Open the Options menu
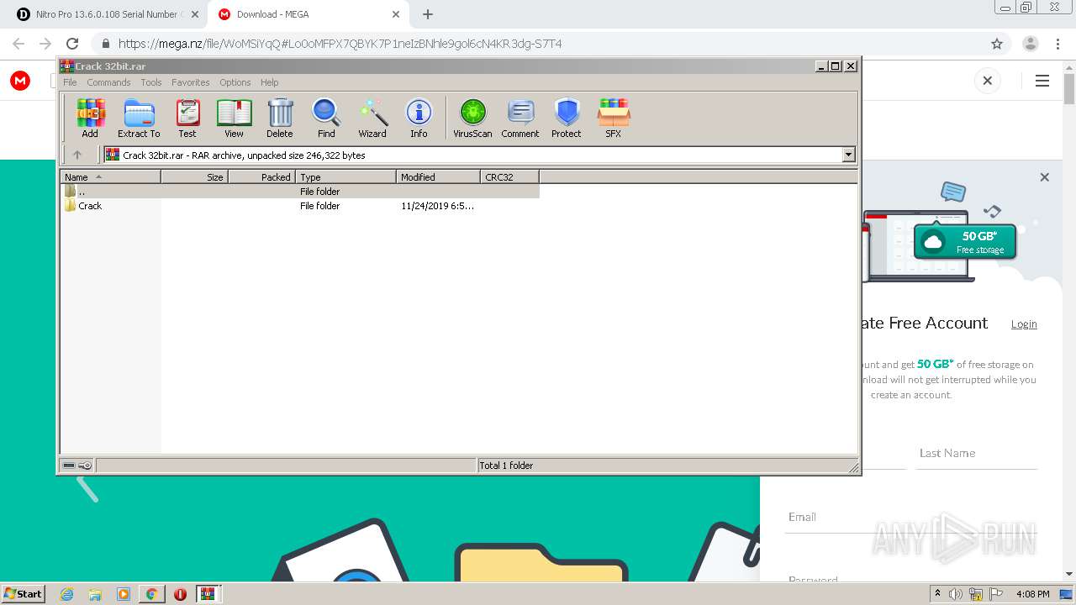 pos(235,82)
